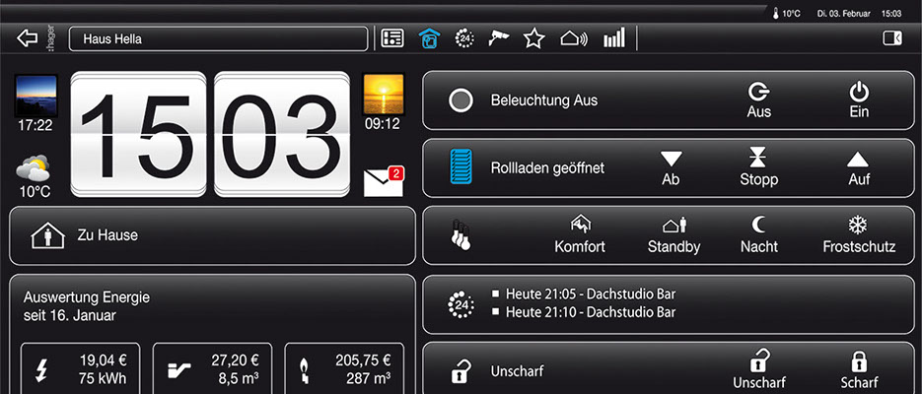Open the mail envelope with 2 notifications
The height and width of the screenshot is (394, 922).
pyautogui.click(x=384, y=182)
